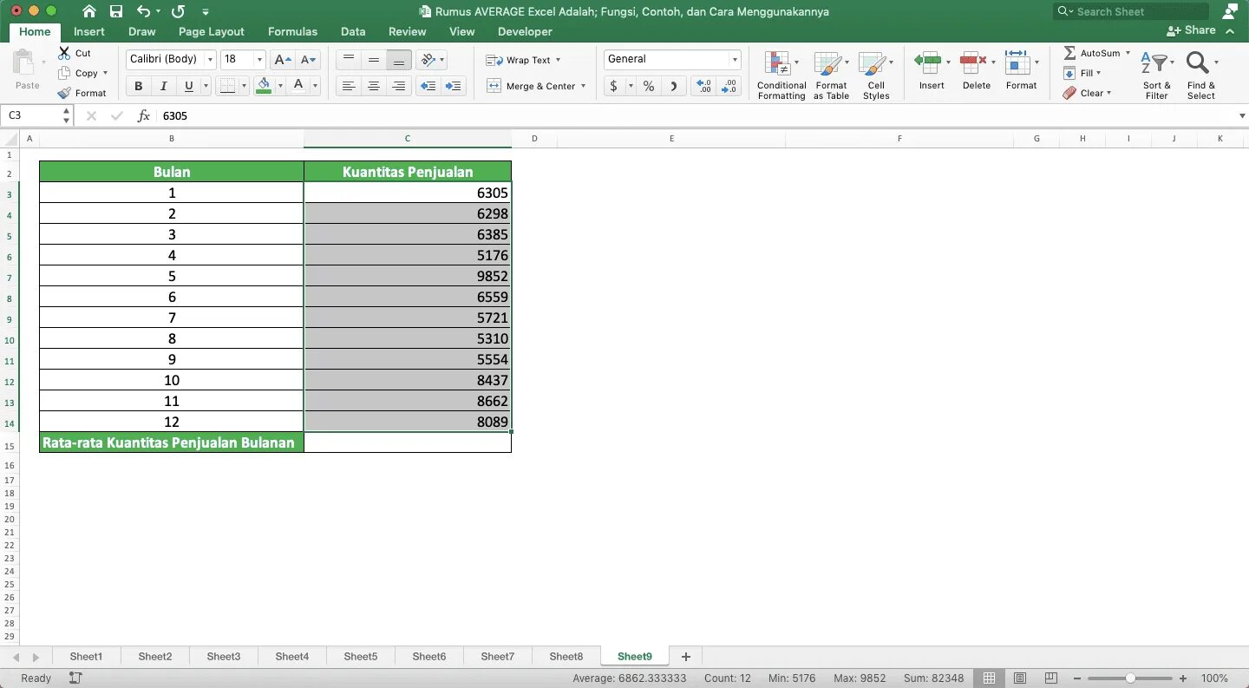Save the workbook with the disk icon
The height and width of the screenshot is (688, 1249).
tap(116, 11)
